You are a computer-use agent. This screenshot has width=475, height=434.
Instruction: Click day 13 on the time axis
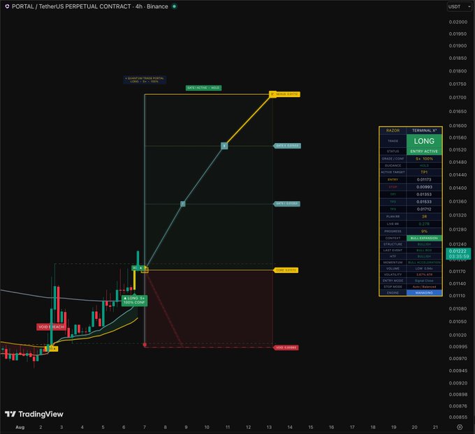269,427
